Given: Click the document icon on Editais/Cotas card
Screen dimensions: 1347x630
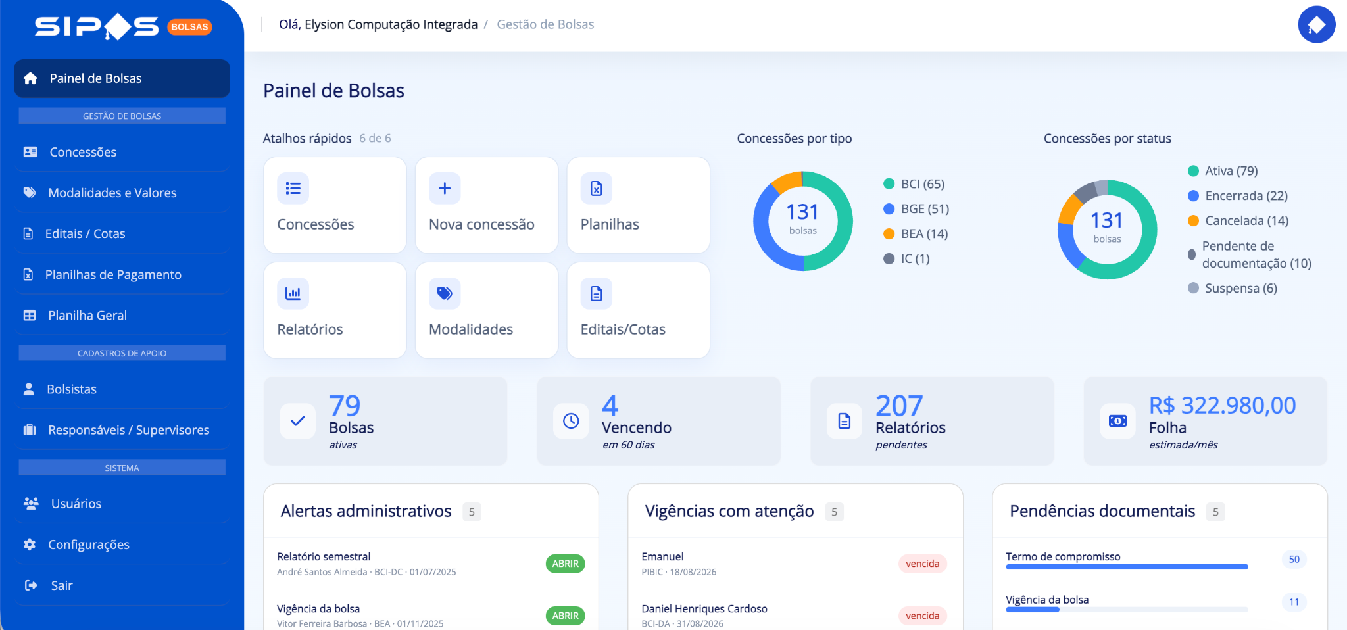Looking at the screenshot, I should (x=597, y=294).
